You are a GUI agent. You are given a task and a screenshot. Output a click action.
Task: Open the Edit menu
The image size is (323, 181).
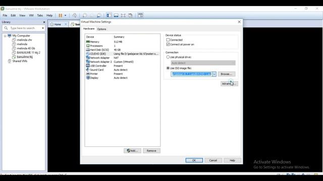pos(13,16)
